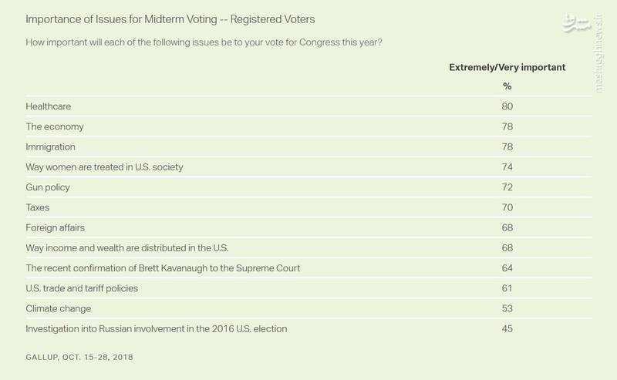Click the Taxes row label
617x380 pixels.
[39, 207]
